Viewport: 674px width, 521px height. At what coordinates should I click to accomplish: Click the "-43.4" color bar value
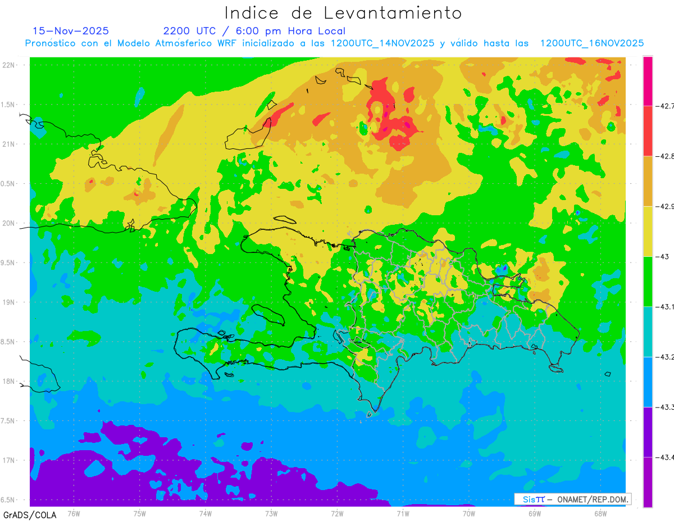click(664, 457)
